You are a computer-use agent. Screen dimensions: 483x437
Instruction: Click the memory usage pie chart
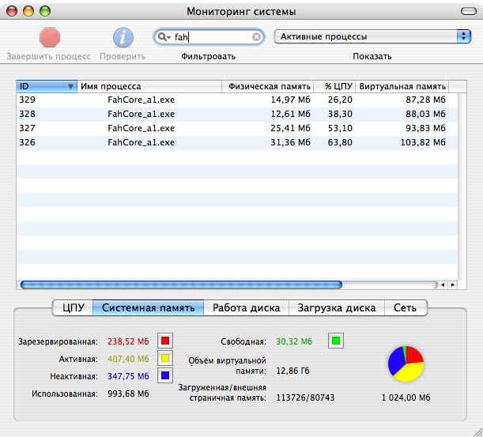(x=406, y=364)
